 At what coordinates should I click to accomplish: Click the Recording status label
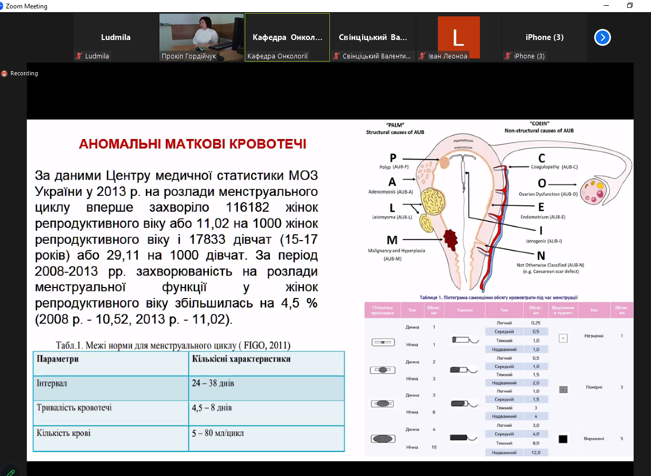pyautogui.click(x=24, y=73)
